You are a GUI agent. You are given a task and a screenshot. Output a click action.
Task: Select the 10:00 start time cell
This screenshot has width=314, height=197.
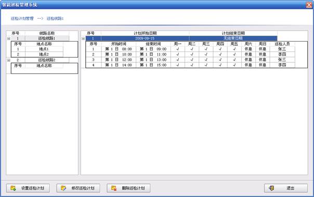click(x=119, y=54)
